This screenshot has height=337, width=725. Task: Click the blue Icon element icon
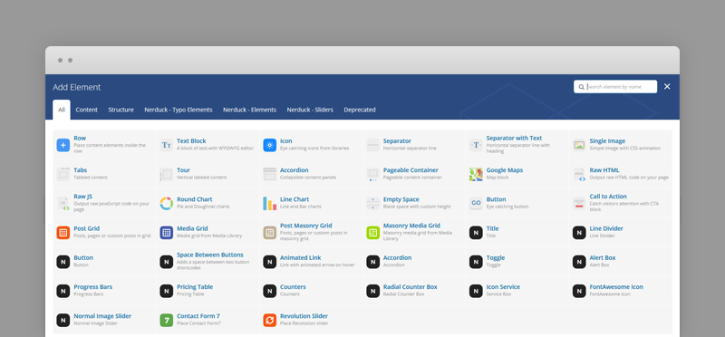(269, 145)
